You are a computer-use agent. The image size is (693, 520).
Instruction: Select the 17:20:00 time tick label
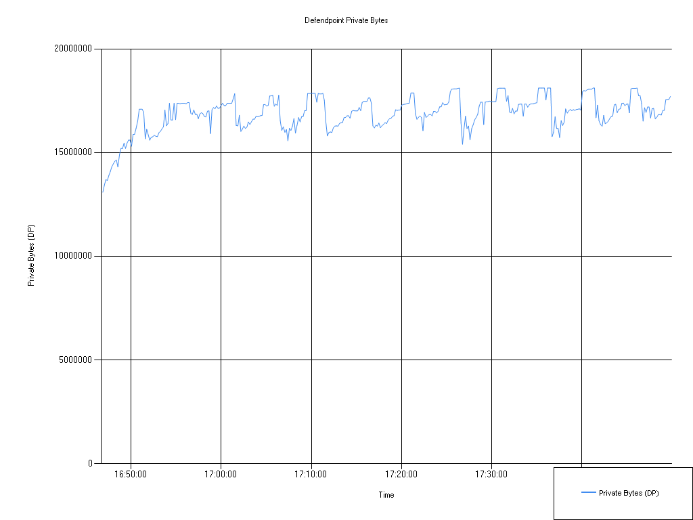[x=403, y=475]
